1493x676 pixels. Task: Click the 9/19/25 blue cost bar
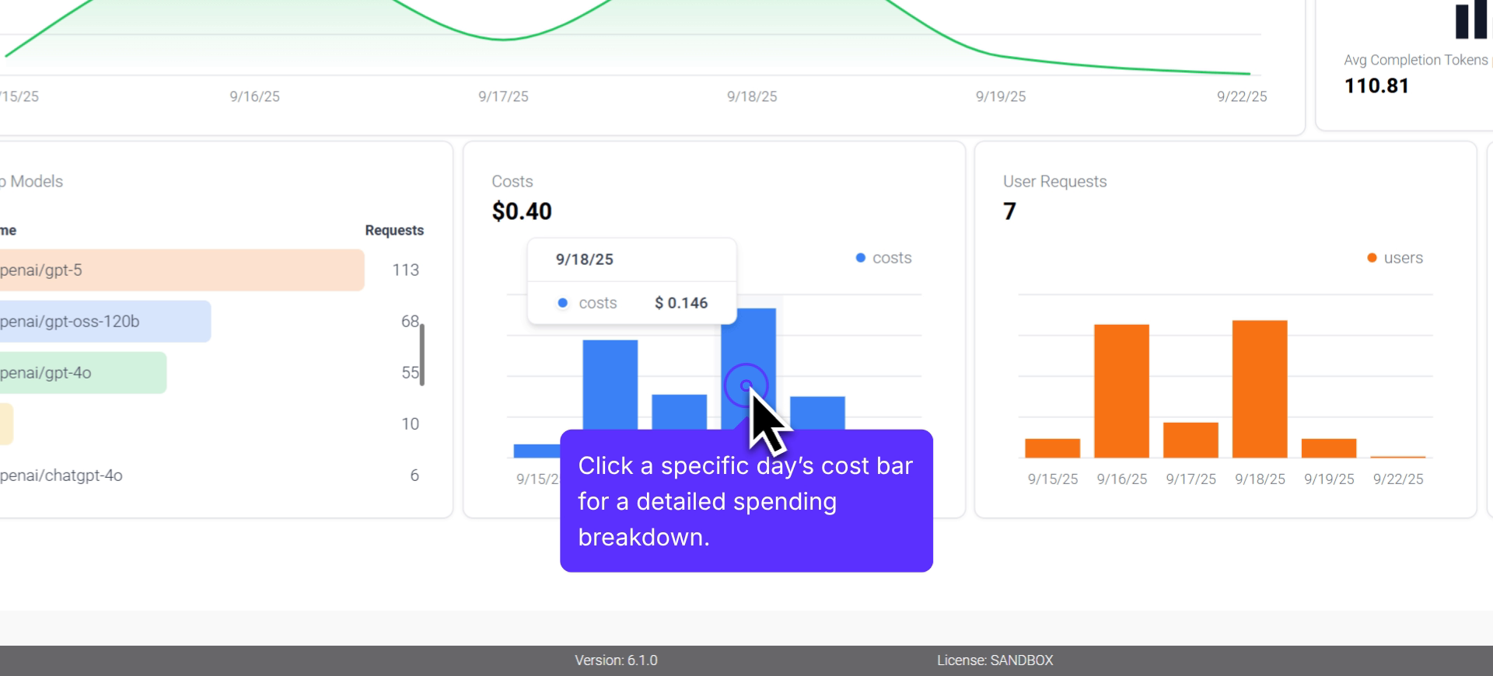coord(817,413)
